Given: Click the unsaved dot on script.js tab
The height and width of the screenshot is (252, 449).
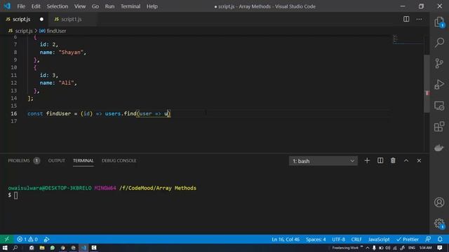Looking at the screenshot, I should [41, 19].
